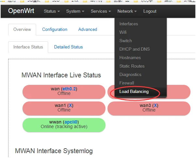
Task: Select Switch from the Network menu
Action: coord(125,41)
